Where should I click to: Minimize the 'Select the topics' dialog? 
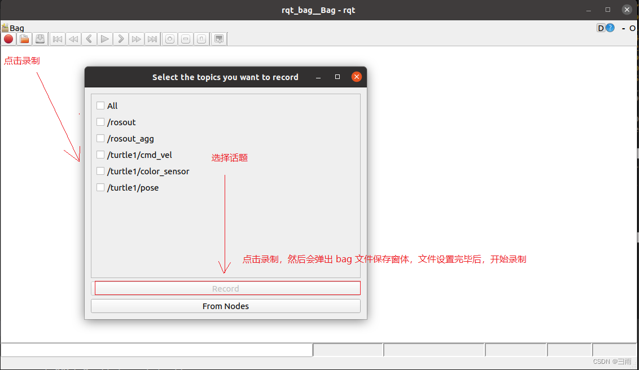[318, 77]
